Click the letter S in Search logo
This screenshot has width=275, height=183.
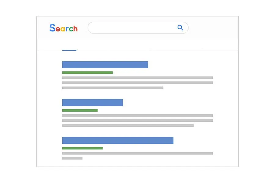(53, 28)
